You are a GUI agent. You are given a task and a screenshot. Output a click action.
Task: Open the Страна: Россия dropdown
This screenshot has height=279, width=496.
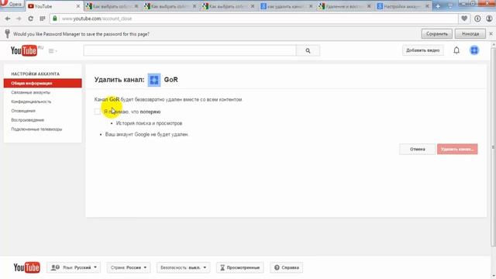(x=129, y=267)
